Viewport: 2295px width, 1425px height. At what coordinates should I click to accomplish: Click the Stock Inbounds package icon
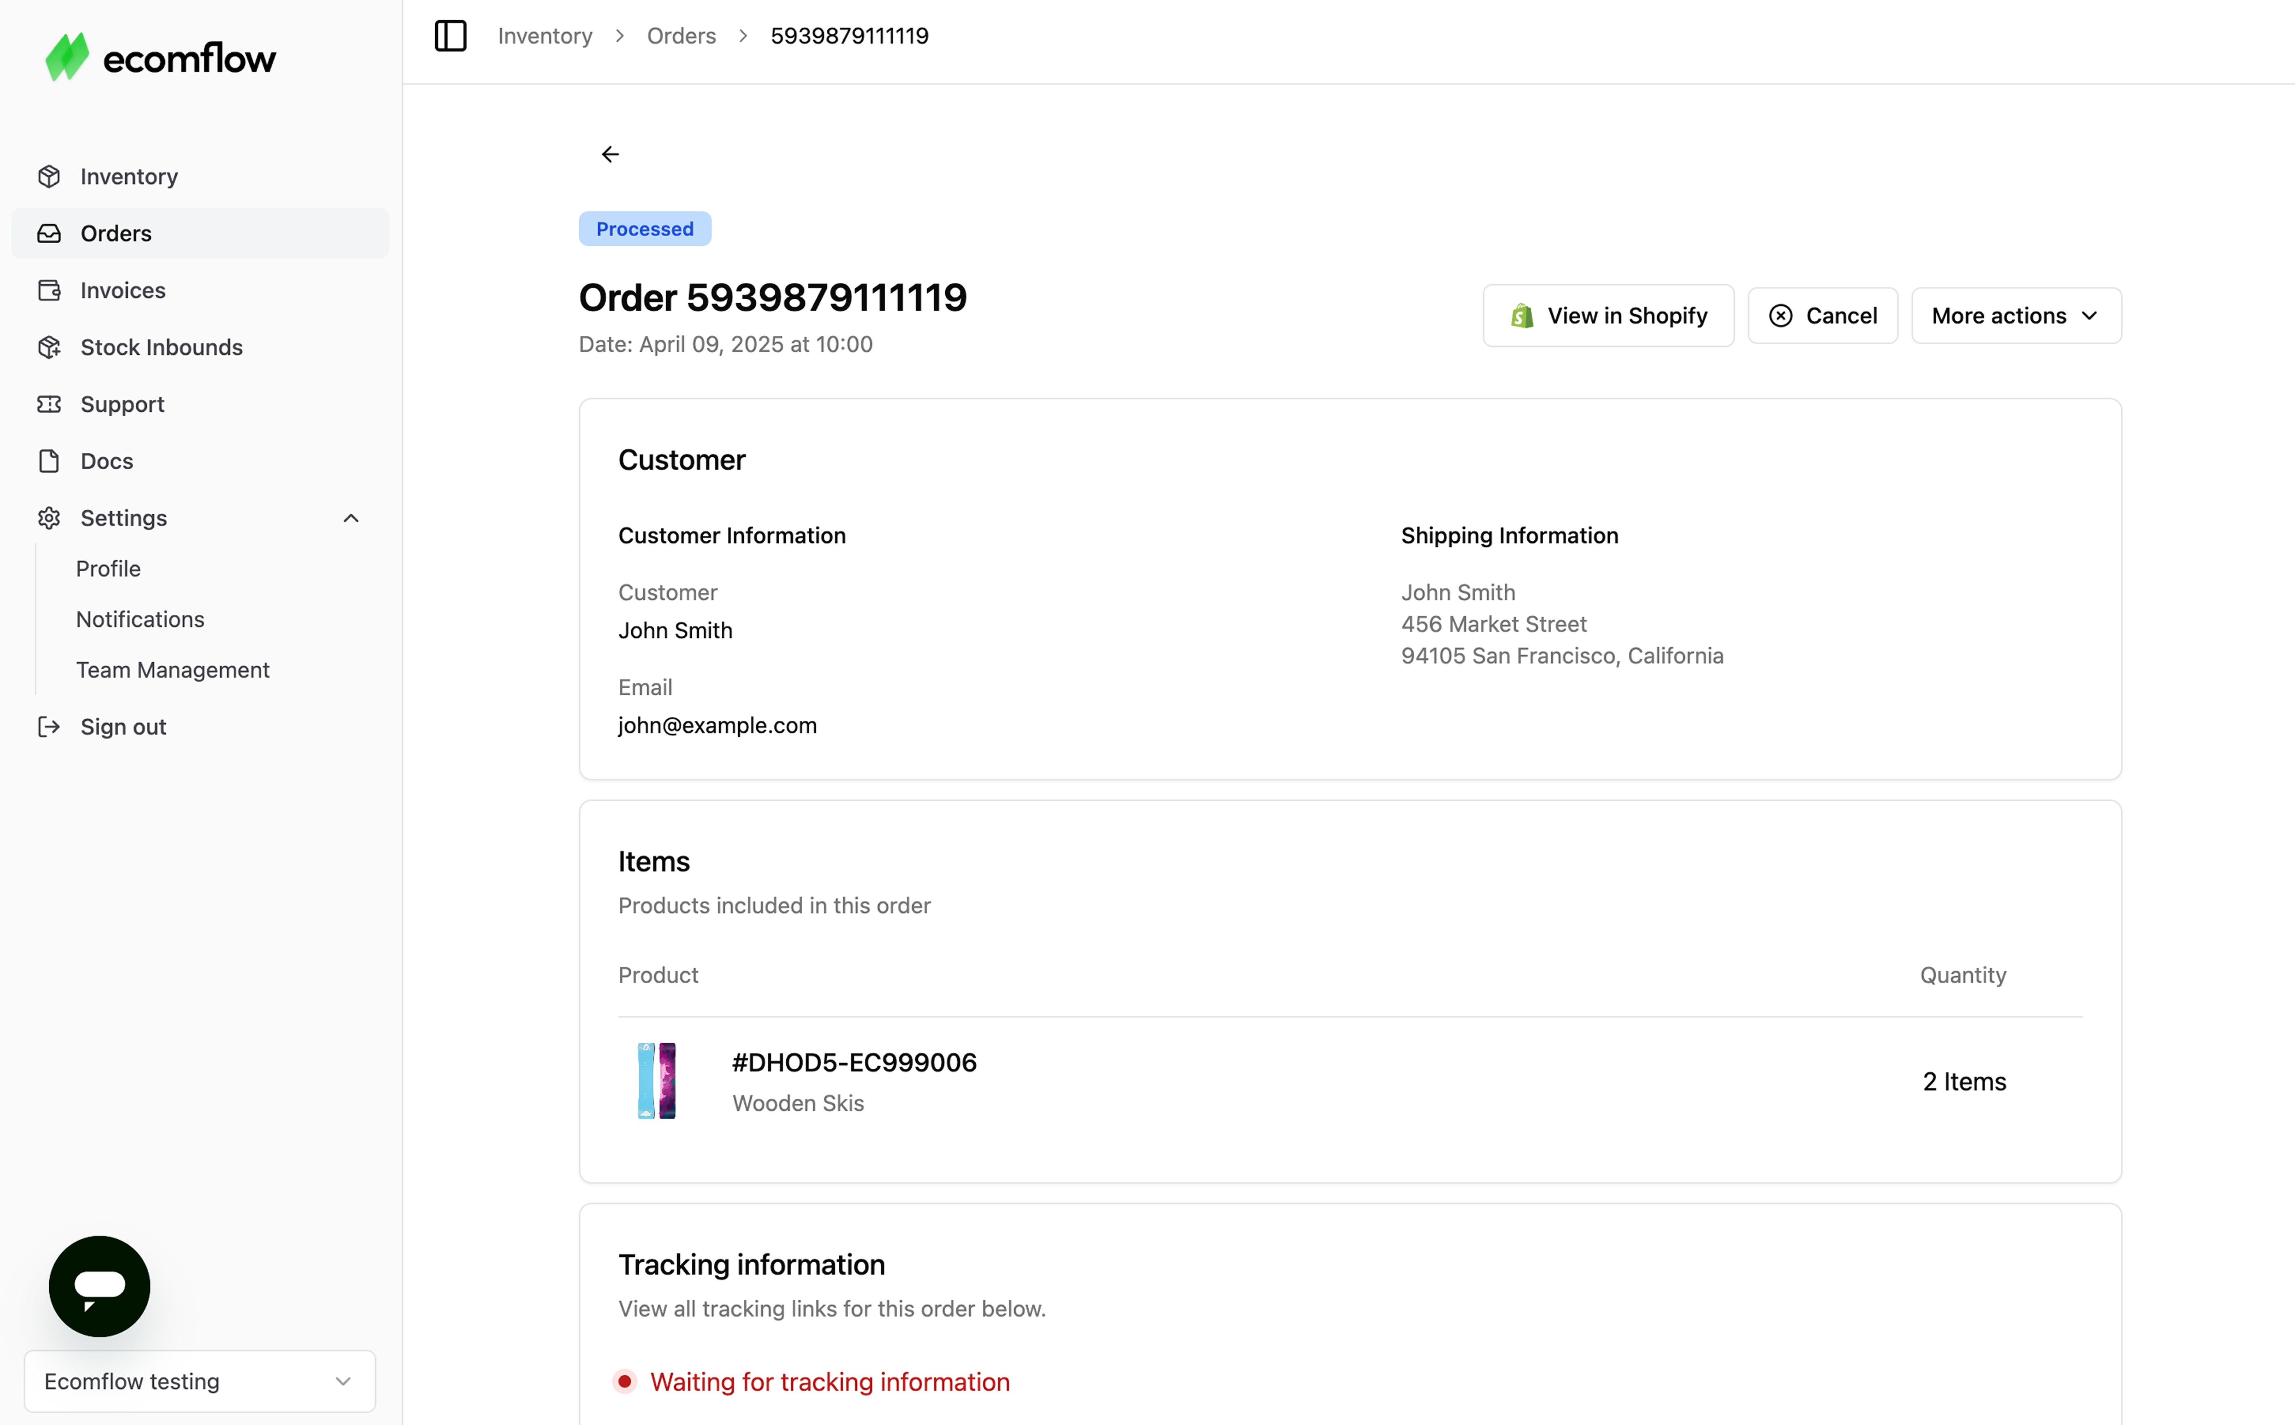[x=49, y=347]
